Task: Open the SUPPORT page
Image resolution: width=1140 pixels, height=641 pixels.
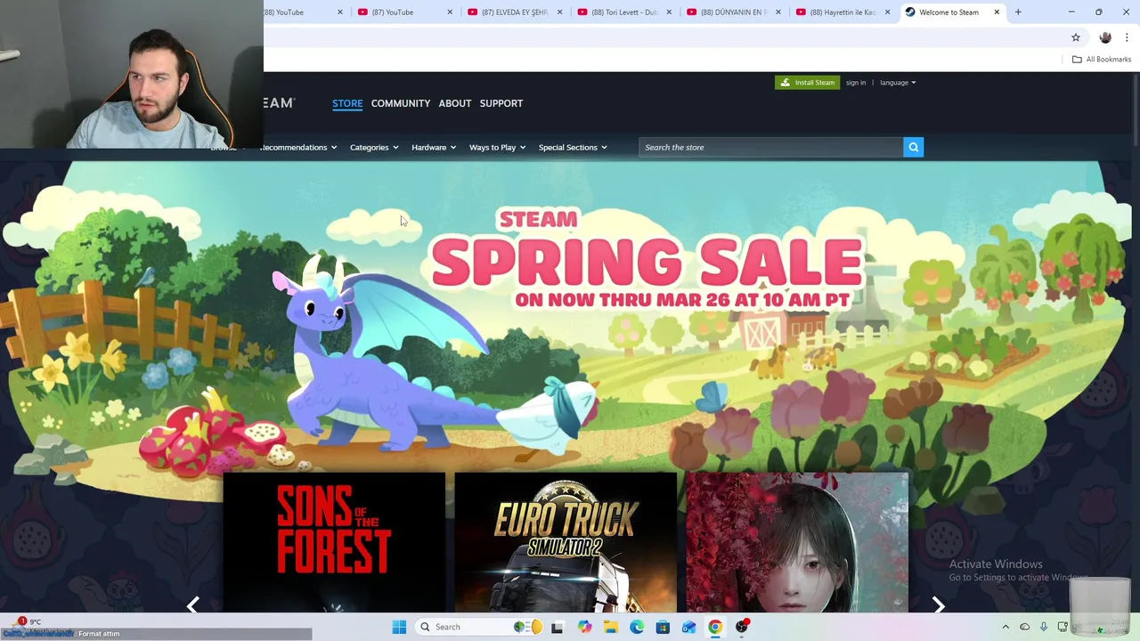Action: [501, 103]
